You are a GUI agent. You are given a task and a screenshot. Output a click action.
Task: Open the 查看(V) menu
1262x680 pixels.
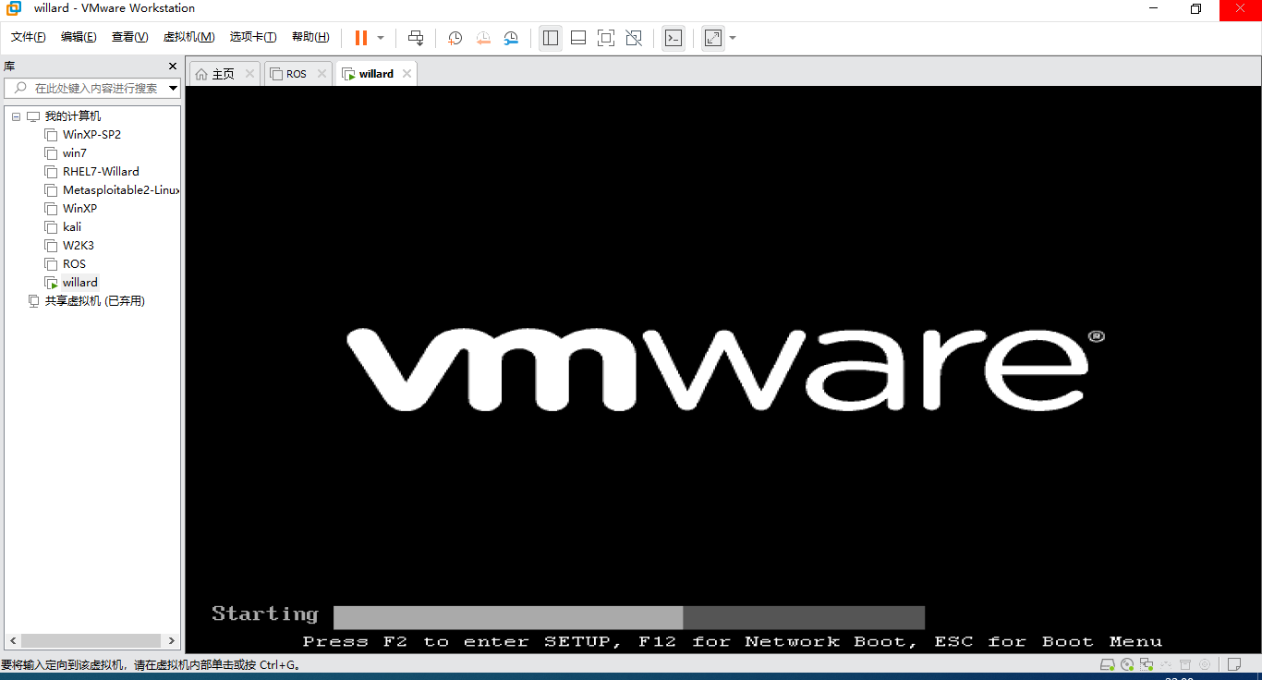click(x=129, y=37)
